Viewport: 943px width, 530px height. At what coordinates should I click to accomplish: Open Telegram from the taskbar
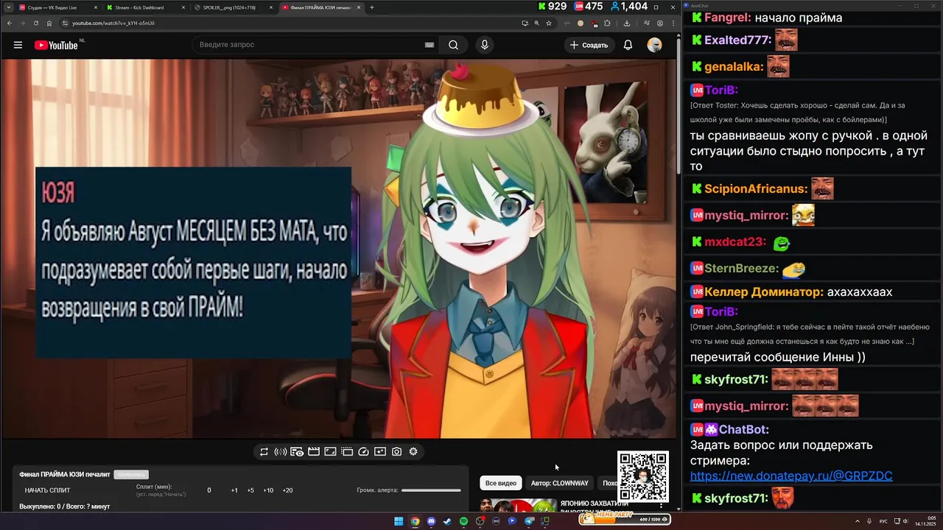529,521
